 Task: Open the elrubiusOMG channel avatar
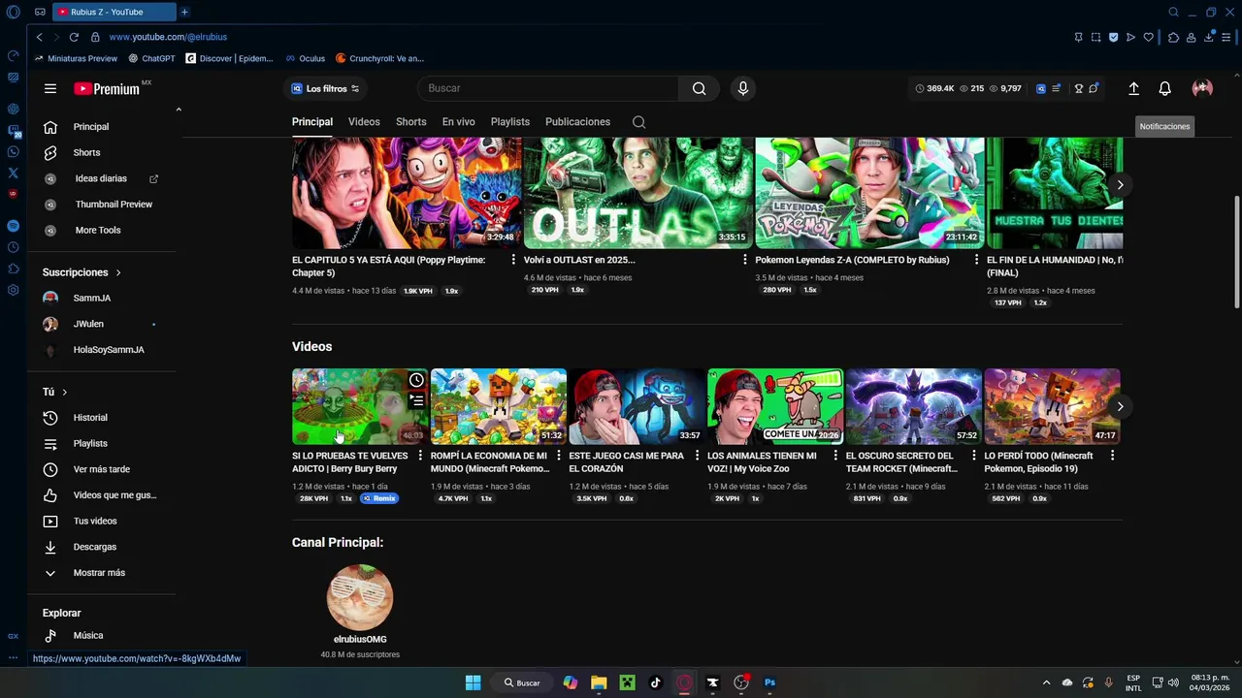point(360,598)
